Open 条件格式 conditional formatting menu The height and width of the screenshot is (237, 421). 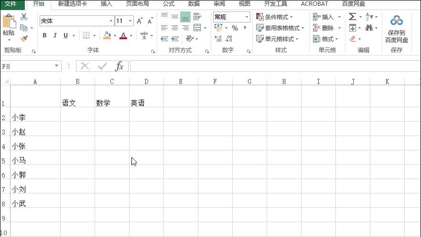click(x=274, y=17)
